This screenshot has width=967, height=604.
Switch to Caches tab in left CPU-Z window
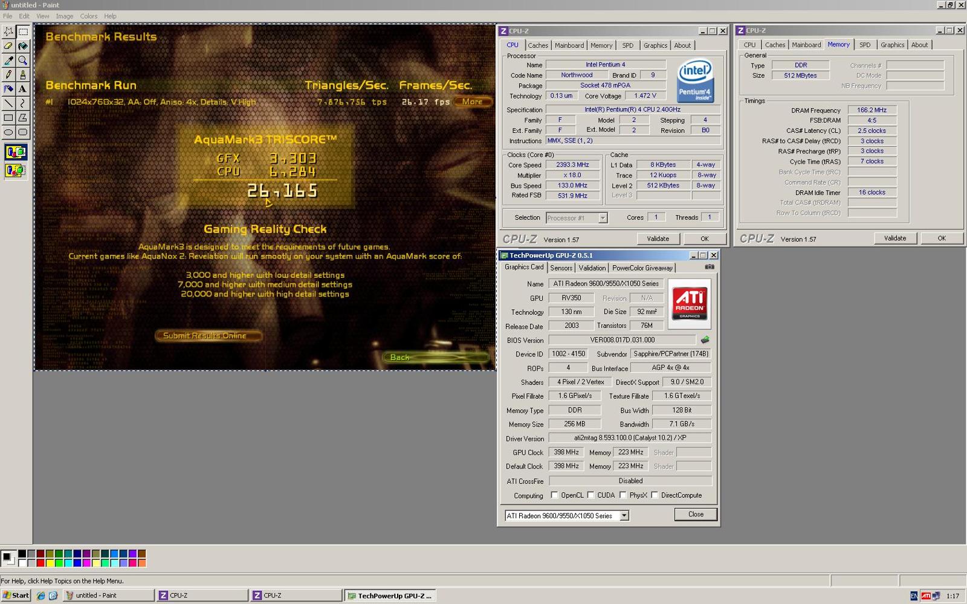538,45
